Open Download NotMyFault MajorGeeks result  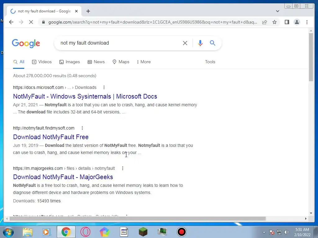pyautogui.click(x=63, y=177)
